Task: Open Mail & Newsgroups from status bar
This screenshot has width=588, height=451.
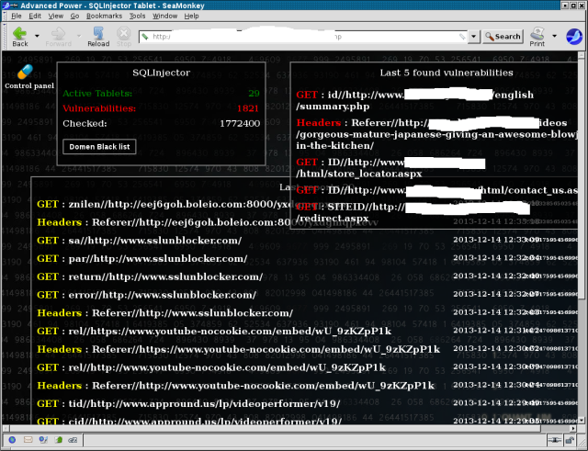Action: point(28,439)
